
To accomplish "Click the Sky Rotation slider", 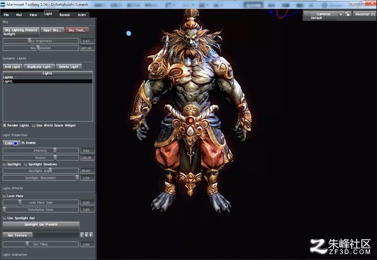I will [x=41, y=48].
